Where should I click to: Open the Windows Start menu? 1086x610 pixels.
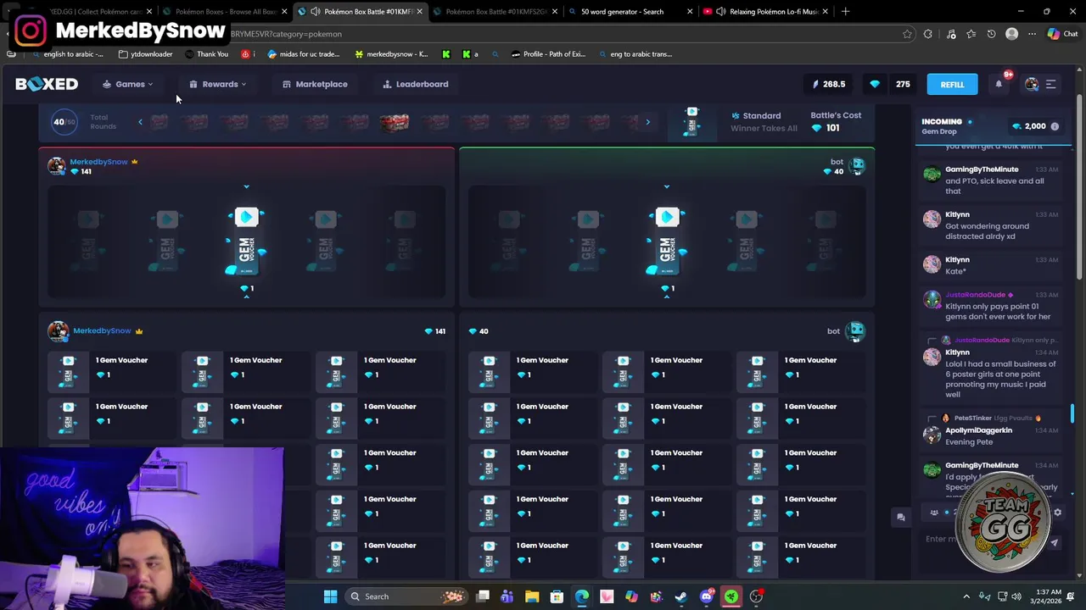coord(330,596)
